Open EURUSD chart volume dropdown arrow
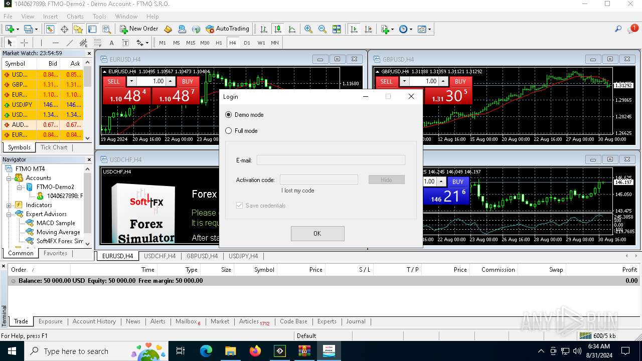The image size is (642, 361). point(131,81)
